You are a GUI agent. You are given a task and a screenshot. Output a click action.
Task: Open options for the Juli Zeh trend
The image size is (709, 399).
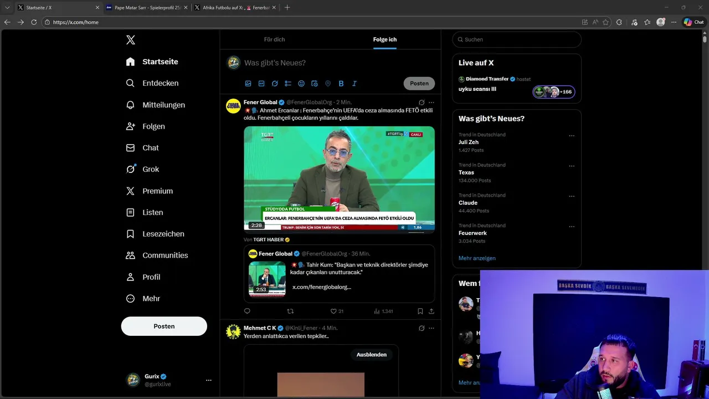[x=572, y=136]
